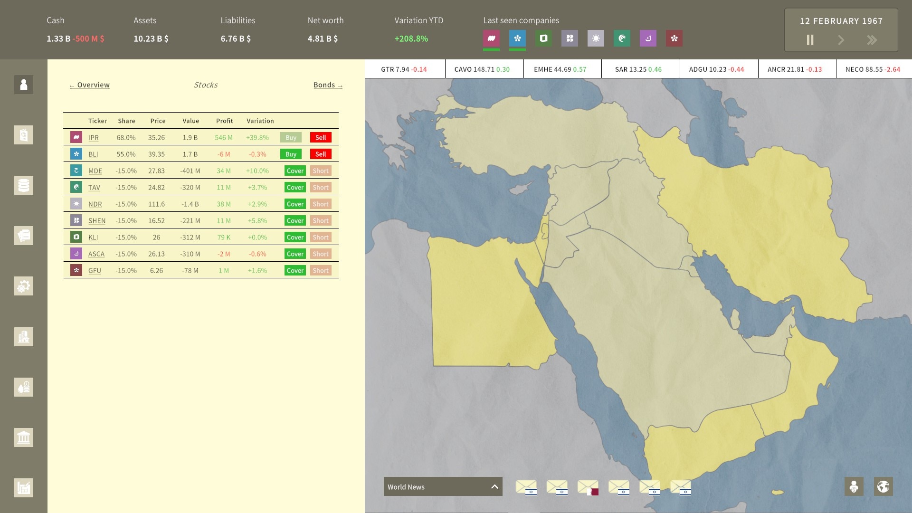This screenshot has width=912, height=513.
Task: Expand the World News panel
Action: click(x=443, y=486)
